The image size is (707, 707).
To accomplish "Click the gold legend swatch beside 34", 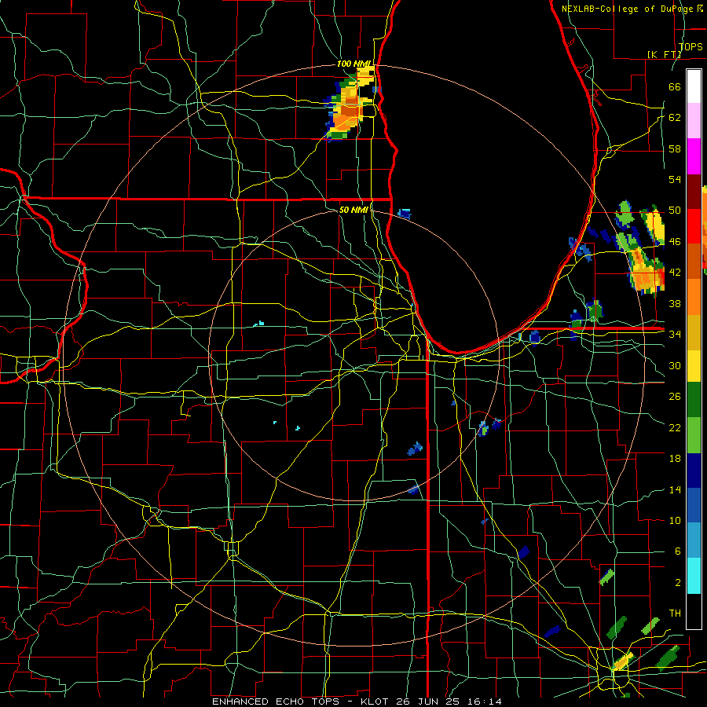I will click(694, 332).
